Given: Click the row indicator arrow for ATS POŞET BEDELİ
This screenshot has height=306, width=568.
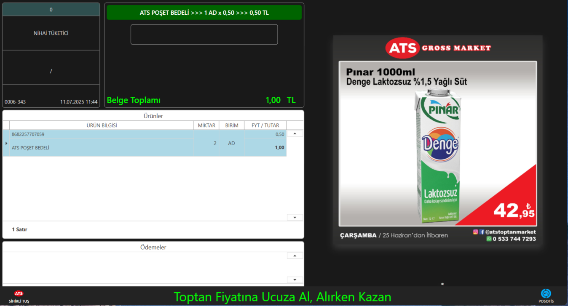Looking at the screenshot, I should [6, 143].
